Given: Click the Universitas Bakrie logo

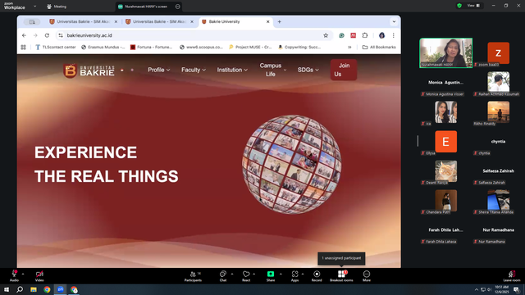Looking at the screenshot, I should click(x=89, y=70).
